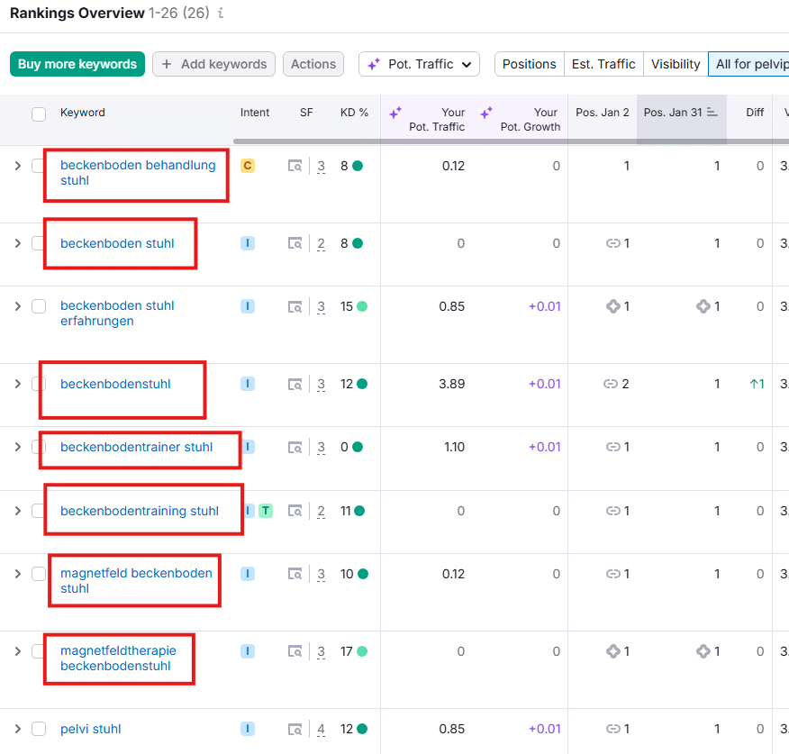Open the pelvi stuhl keyword link
Image resolution: width=789 pixels, height=754 pixels.
tap(91, 729)
